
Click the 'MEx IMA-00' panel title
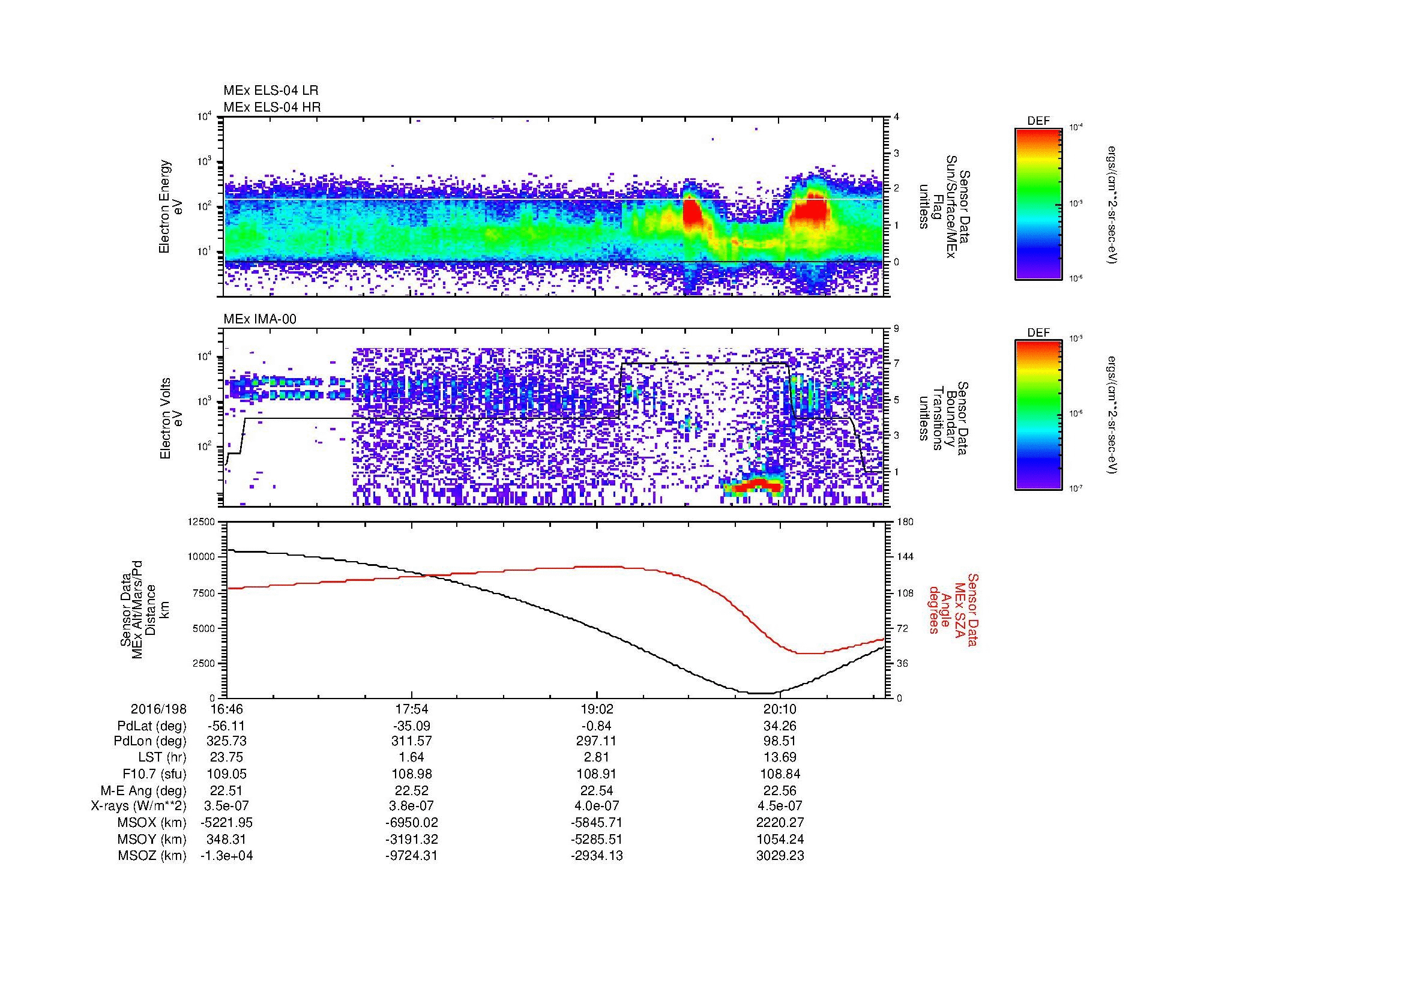coord(260,319)
